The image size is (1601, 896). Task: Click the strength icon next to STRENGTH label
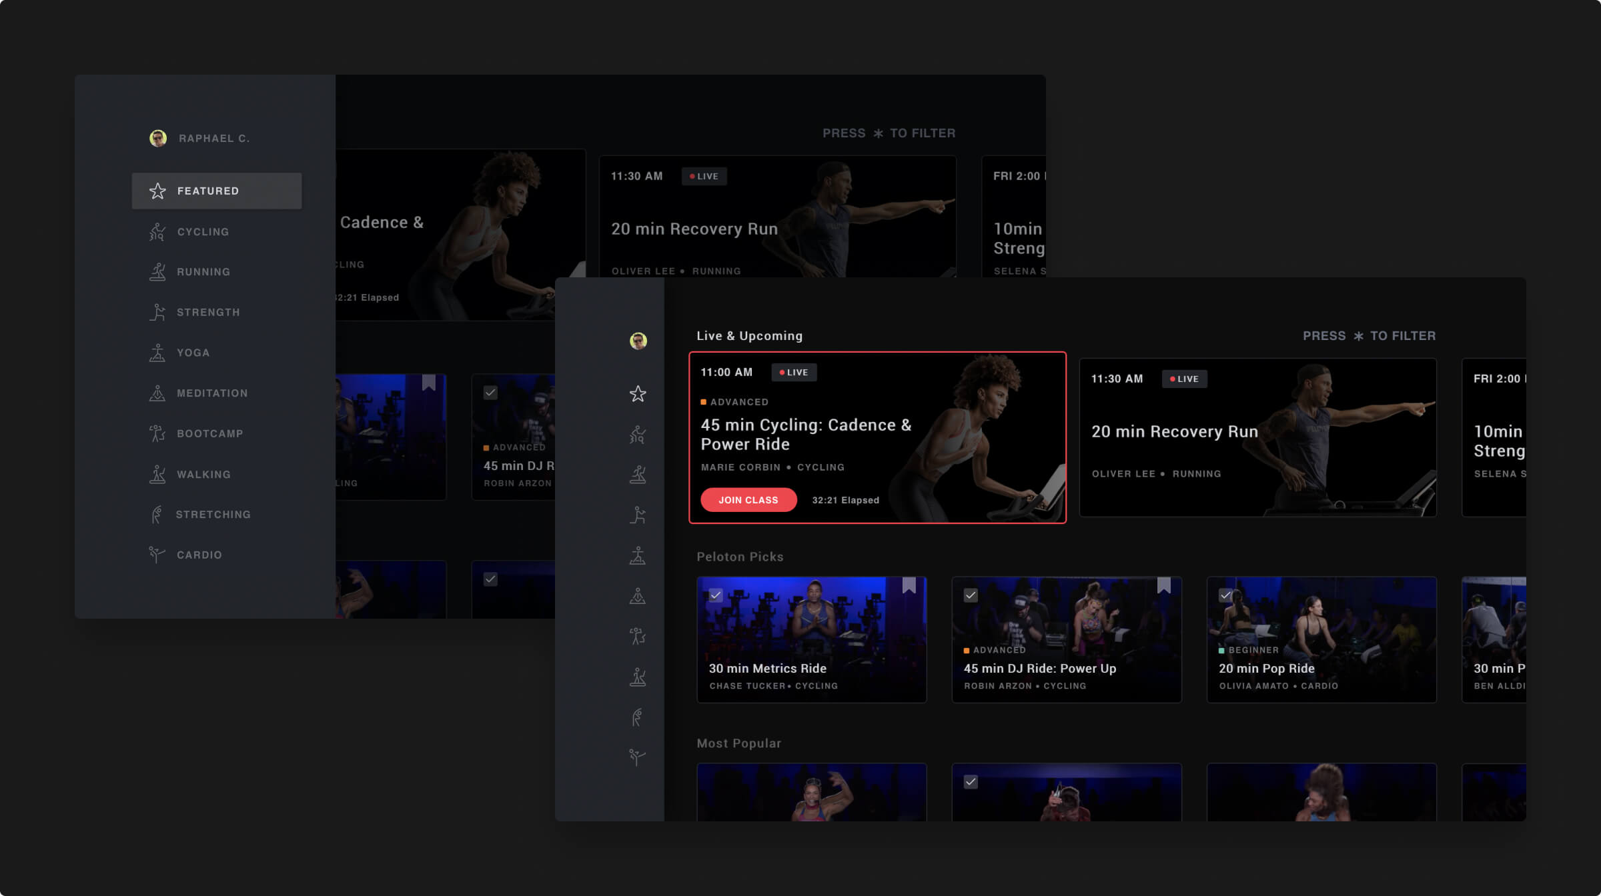(x=158, y=311)
